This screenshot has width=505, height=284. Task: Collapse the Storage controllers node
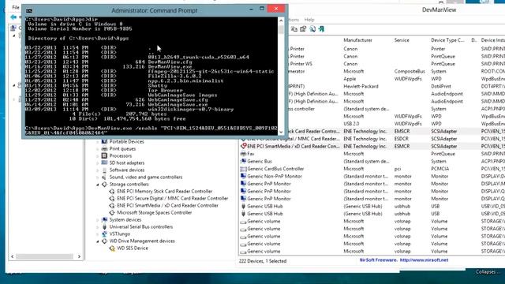pos(98,185)
